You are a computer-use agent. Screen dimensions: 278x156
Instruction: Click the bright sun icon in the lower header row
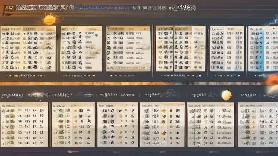coord(226,95)
